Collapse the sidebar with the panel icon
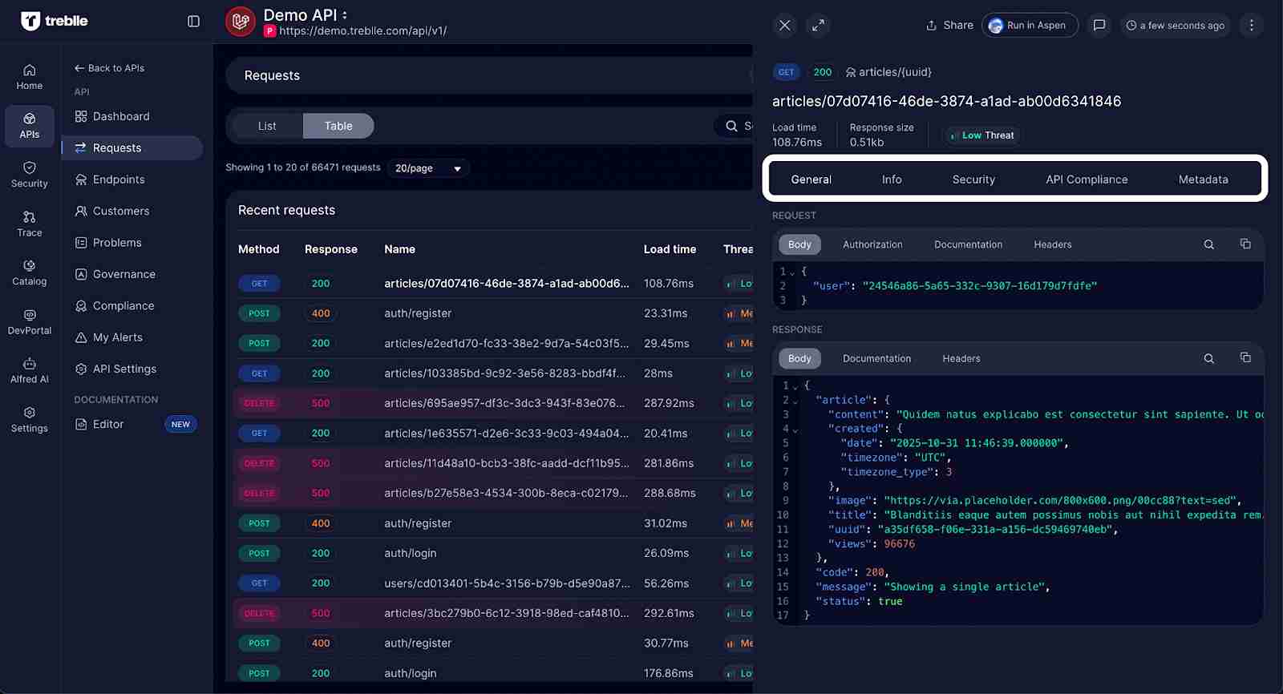 click(193, 22)
